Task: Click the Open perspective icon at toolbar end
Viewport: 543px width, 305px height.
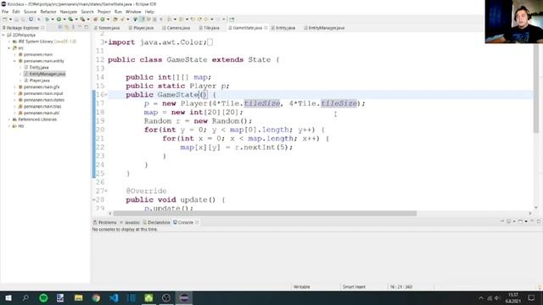Action: pyautogui.click(x=232, y=19)
